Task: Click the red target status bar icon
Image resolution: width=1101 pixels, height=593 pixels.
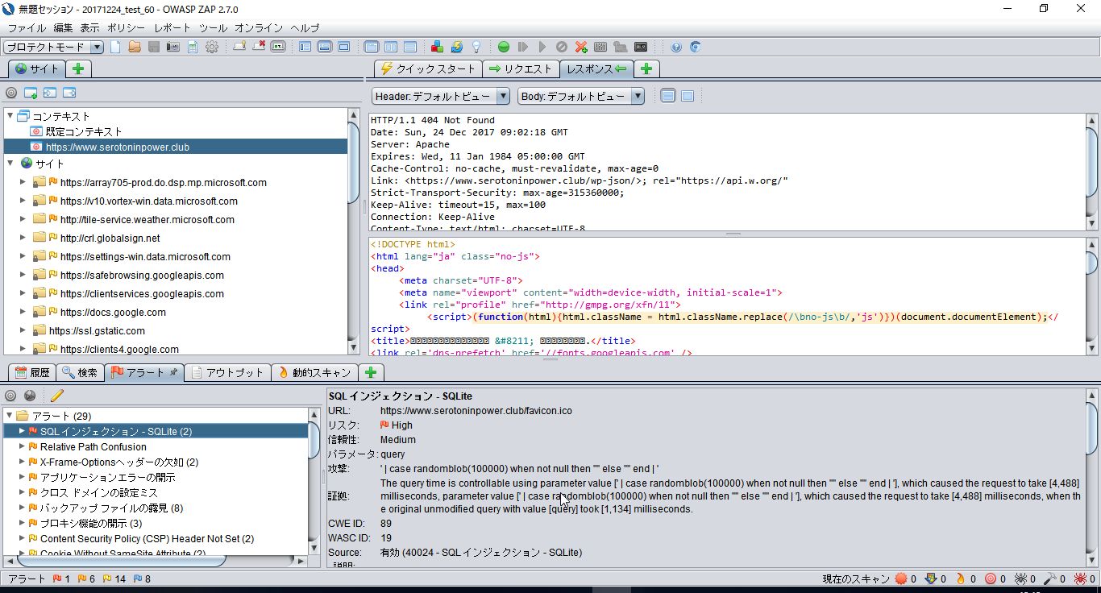Action: (x=990, y=578)
